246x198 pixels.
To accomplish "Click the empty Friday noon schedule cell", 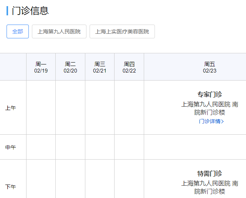I will click(195, 147).
